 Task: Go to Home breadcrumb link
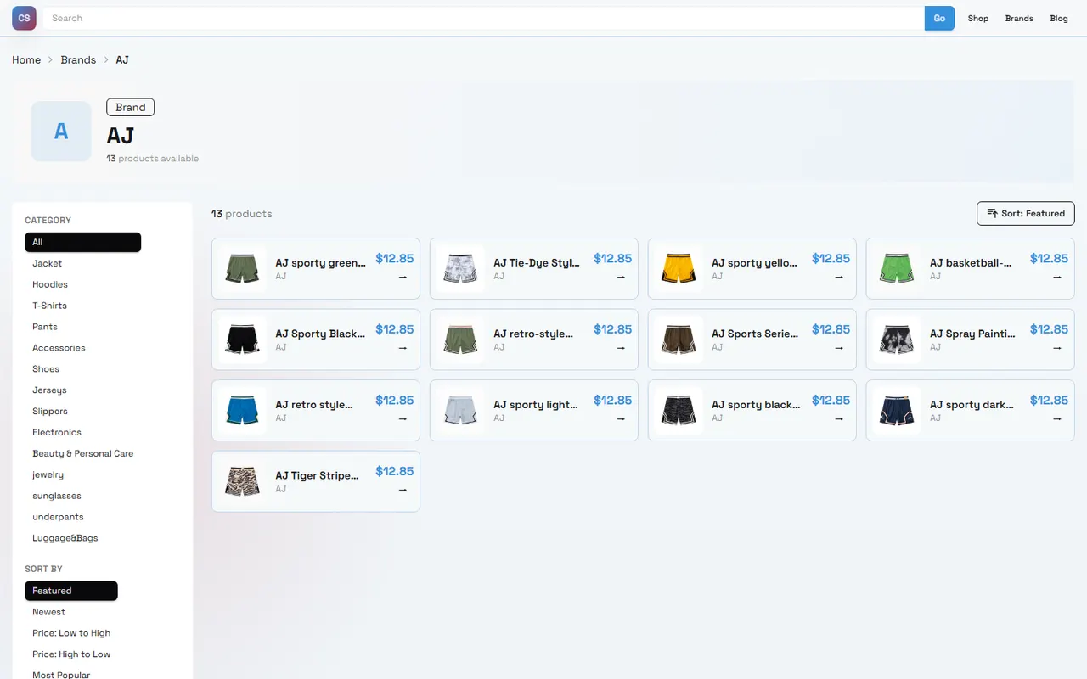pos(26,60)
